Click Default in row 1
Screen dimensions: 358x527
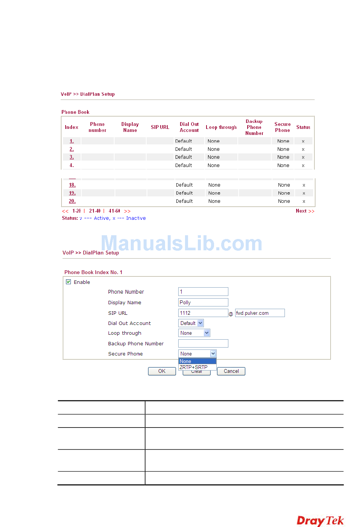coord(184,141)
